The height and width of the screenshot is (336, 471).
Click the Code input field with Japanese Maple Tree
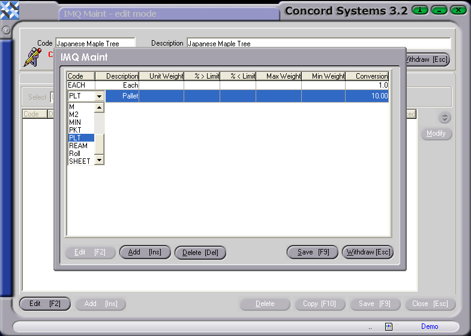click(95, 44)
